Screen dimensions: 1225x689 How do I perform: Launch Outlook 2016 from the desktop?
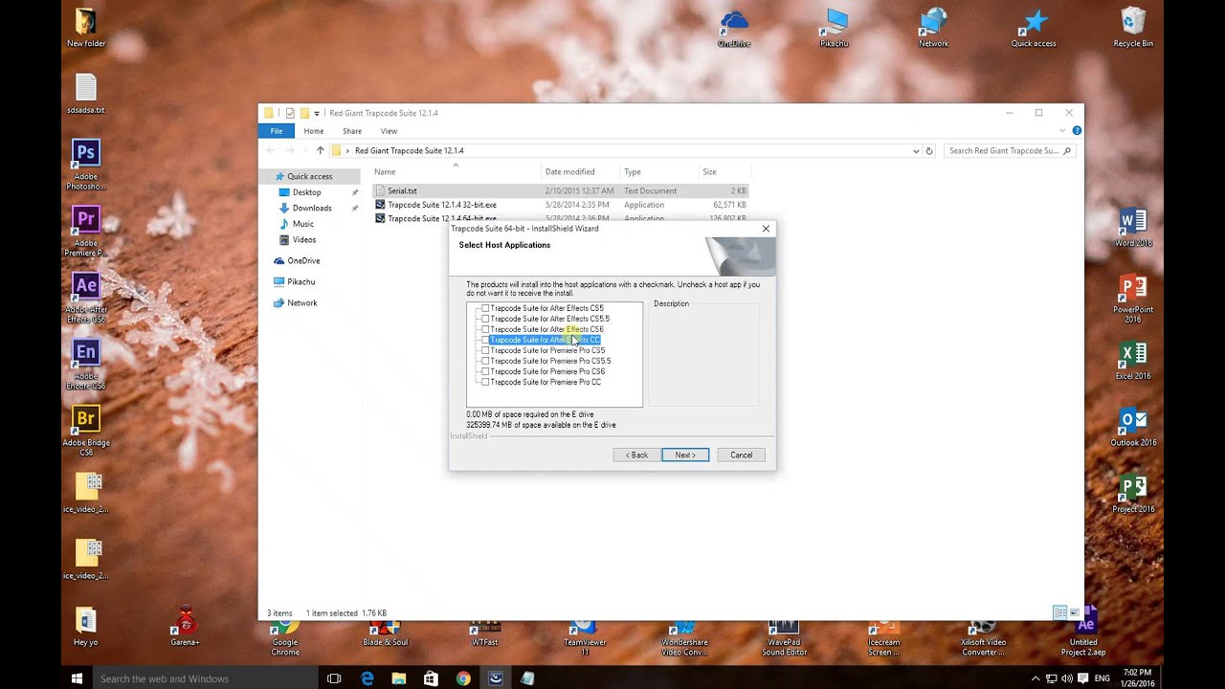1133,427
